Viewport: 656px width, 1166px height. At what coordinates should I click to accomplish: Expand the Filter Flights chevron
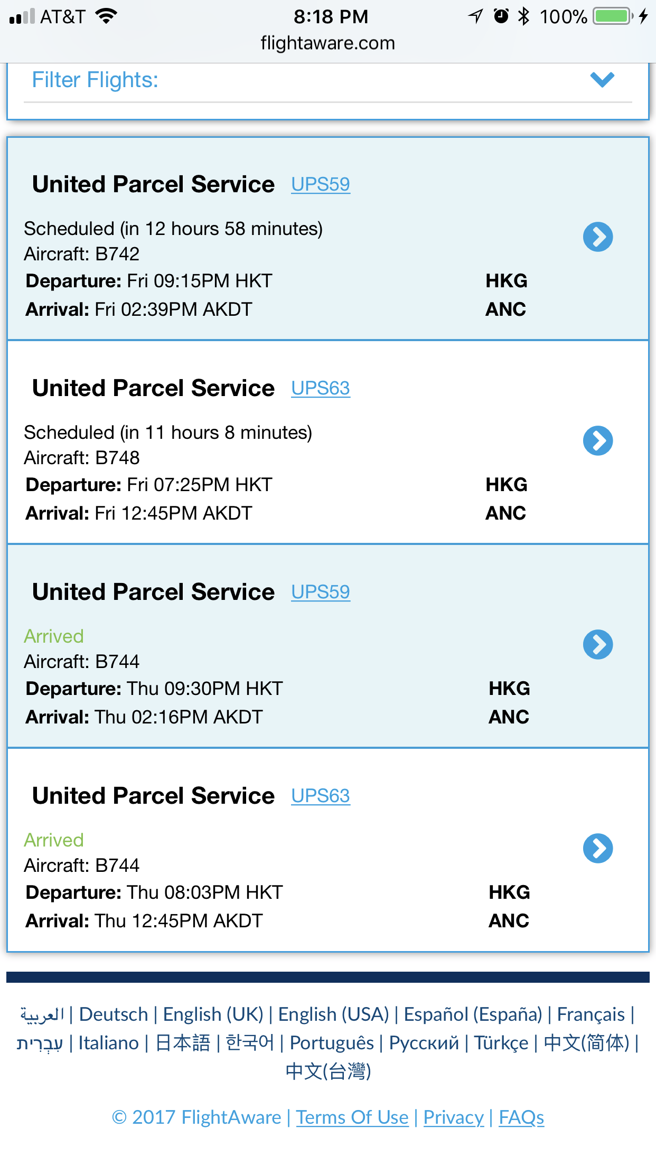coord(602,80)
